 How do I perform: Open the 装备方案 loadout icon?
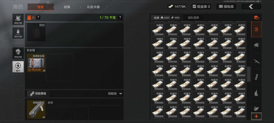(18, 19)
